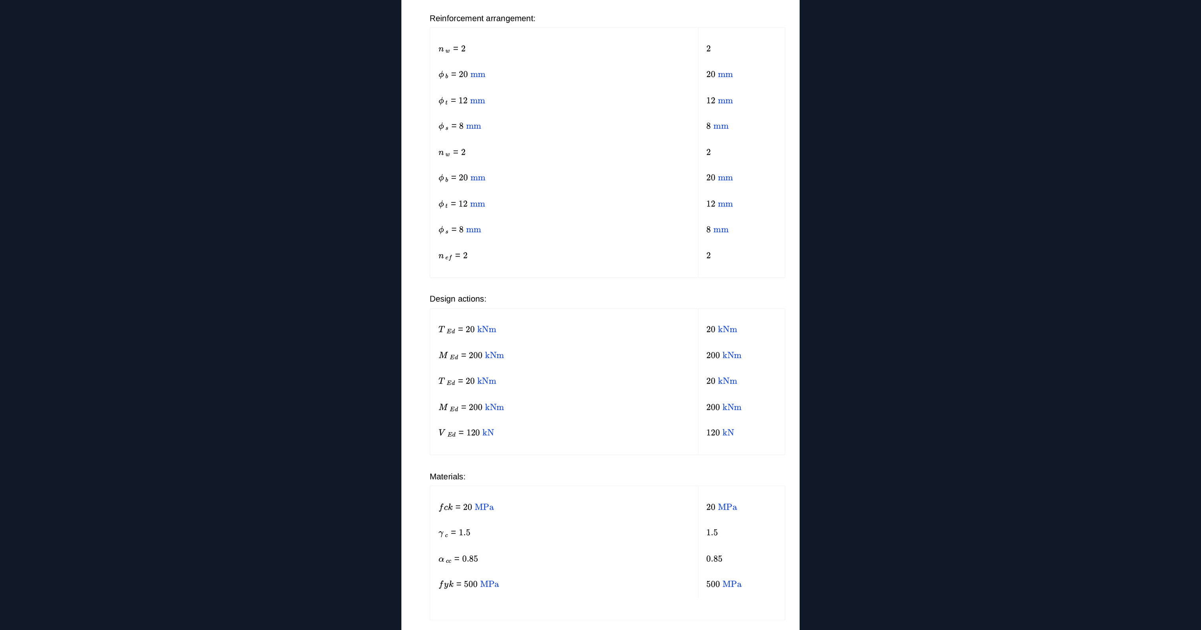
Task: Click the first φ_s = 8 mm expression
Action: [459, 126]
